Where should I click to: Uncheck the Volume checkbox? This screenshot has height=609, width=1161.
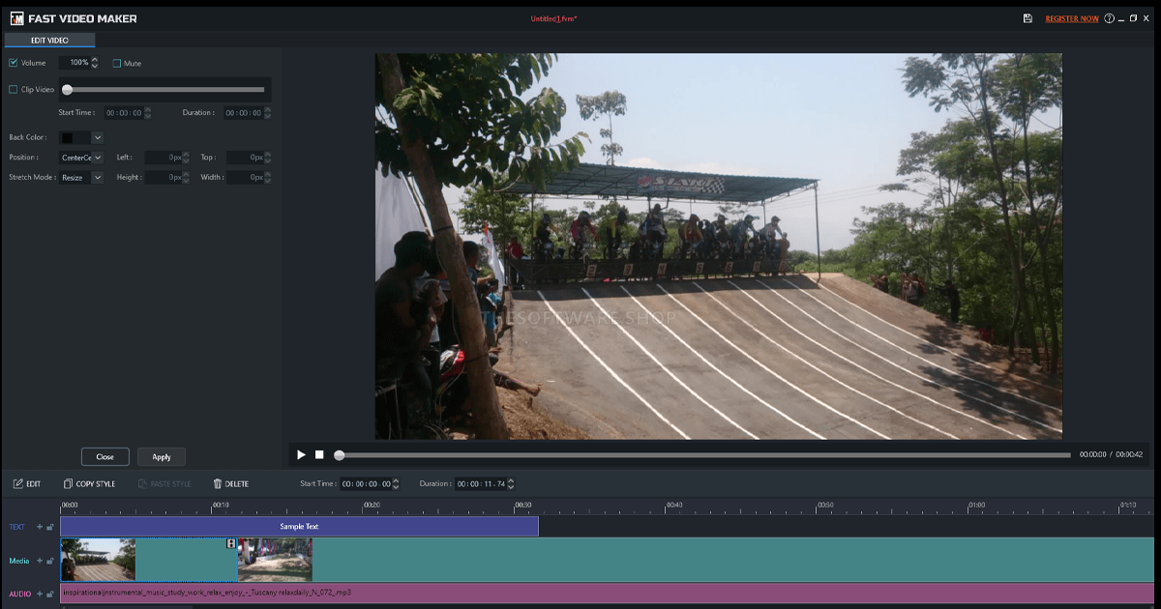coord(13,63)
